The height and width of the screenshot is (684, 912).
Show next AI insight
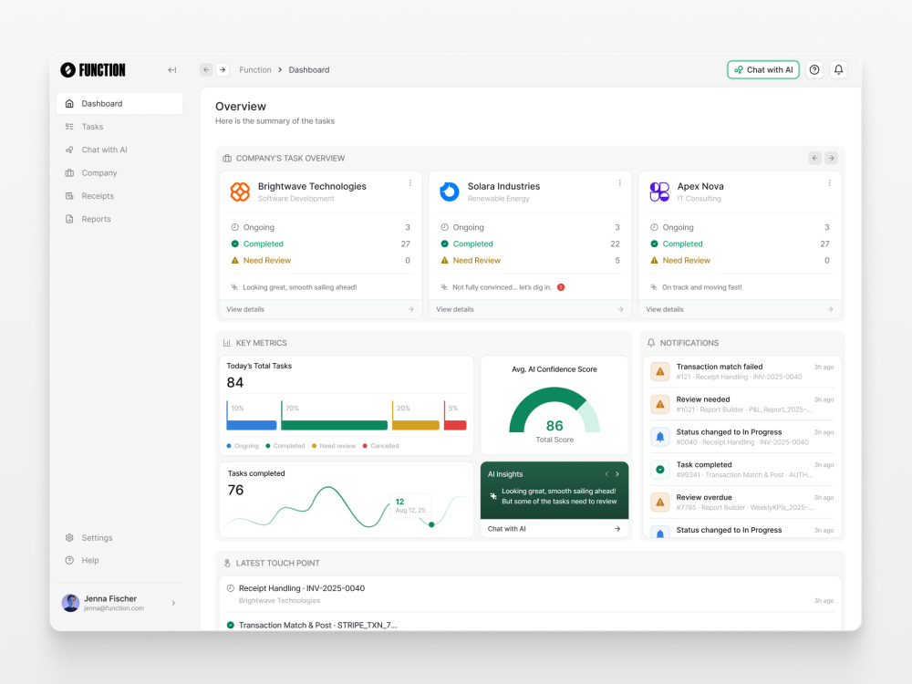(617, 474)
